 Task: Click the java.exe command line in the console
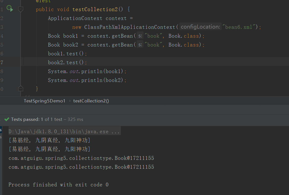[64, 132]
